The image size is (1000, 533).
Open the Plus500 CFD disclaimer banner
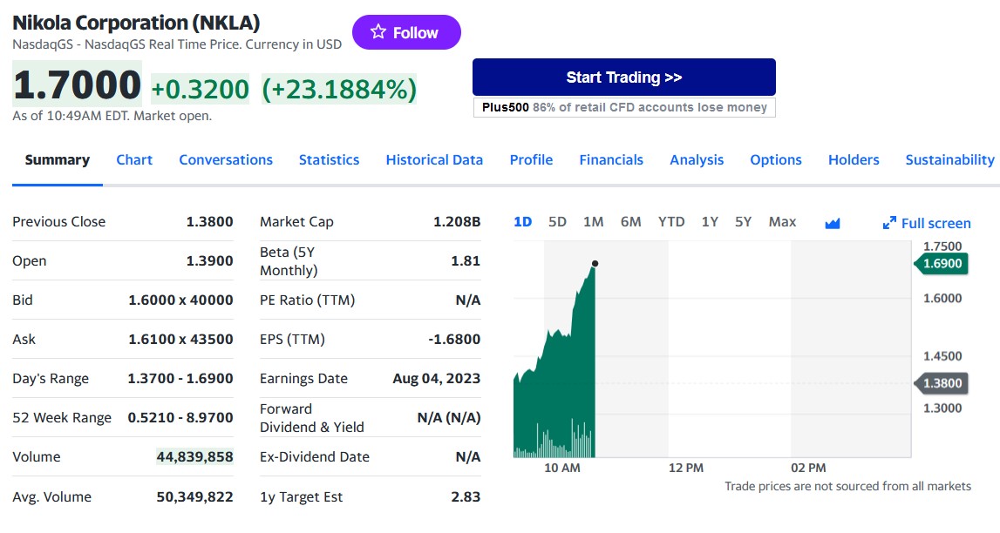point(623,107)
